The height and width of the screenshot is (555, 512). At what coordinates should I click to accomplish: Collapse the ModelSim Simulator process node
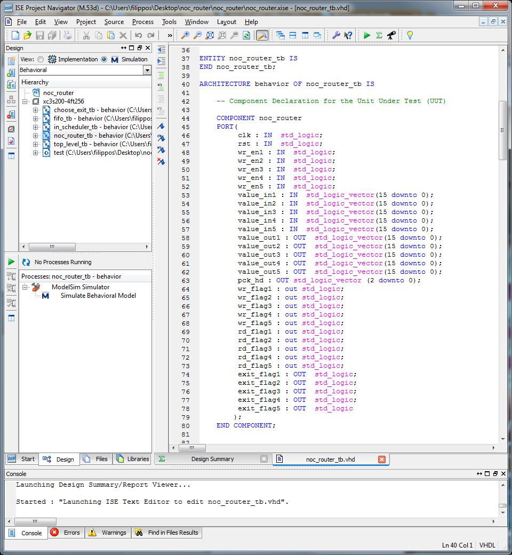click(x=25, y=287)
